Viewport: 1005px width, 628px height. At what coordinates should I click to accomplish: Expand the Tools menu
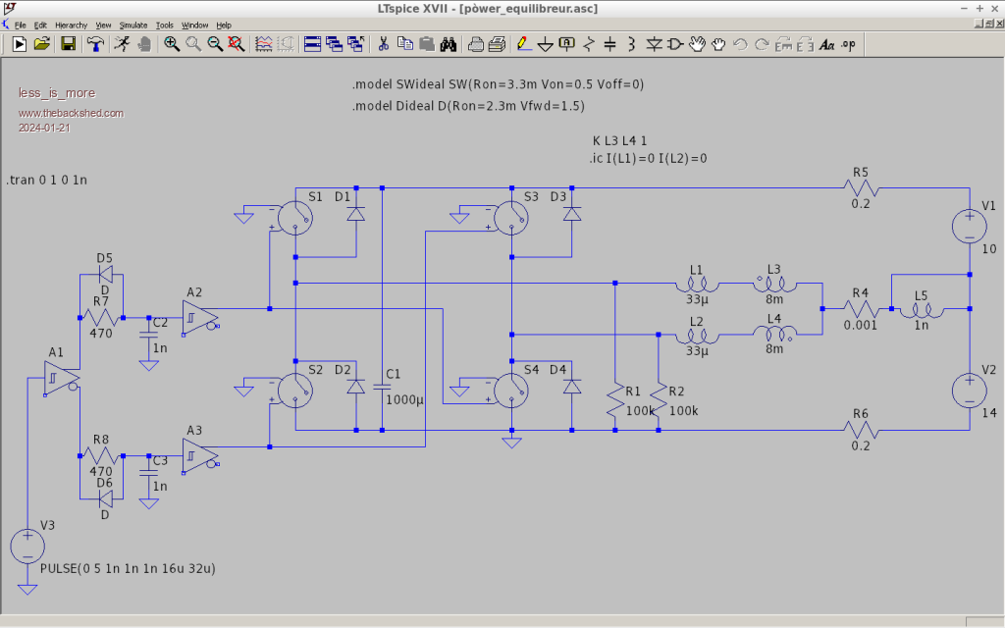tap(164, 25)
